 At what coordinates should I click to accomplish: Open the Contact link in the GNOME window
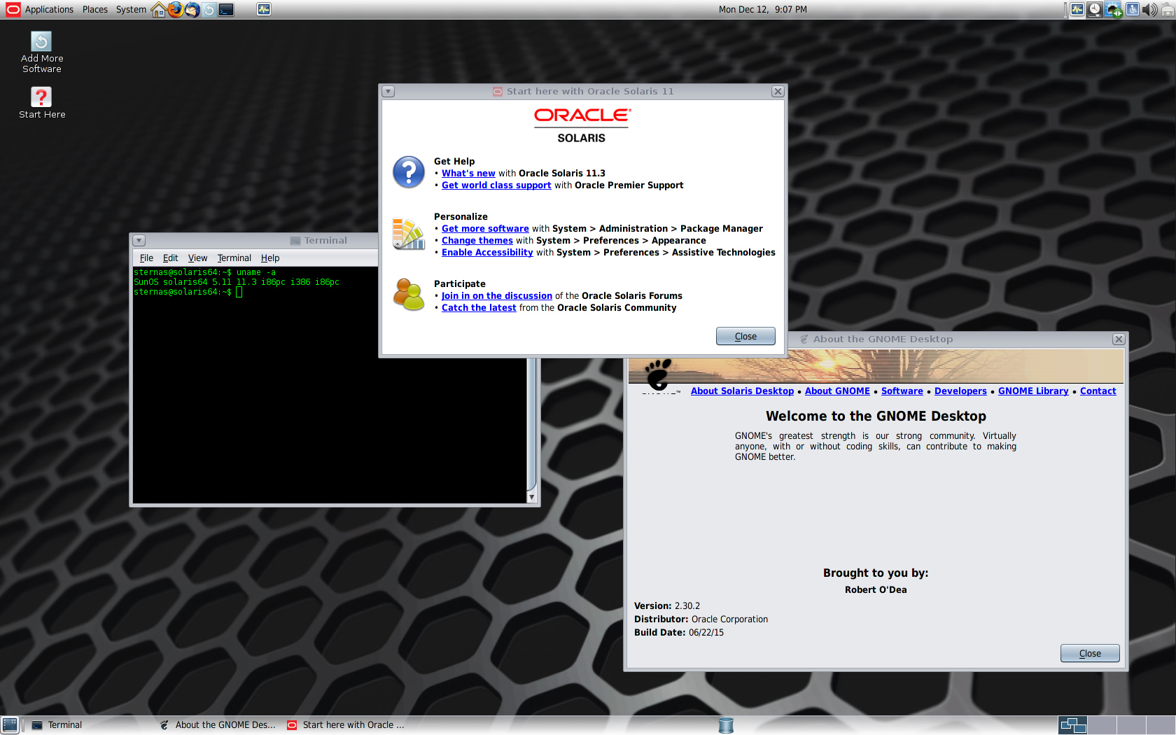[x=1098, y=391]
